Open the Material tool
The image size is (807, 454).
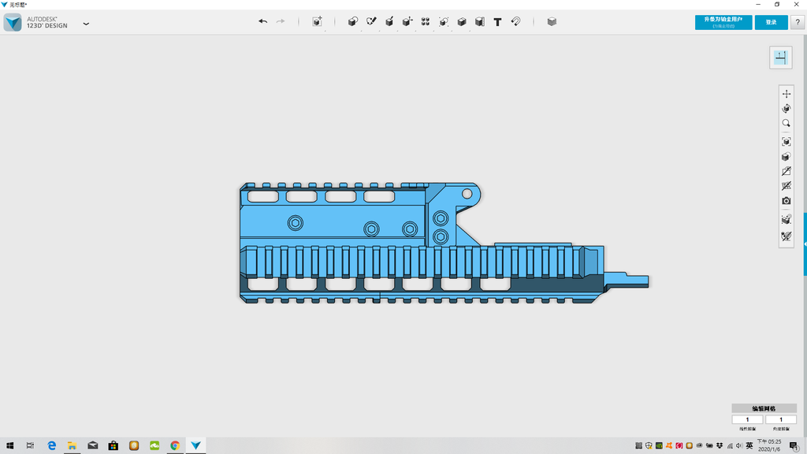(x=552, y=21)
